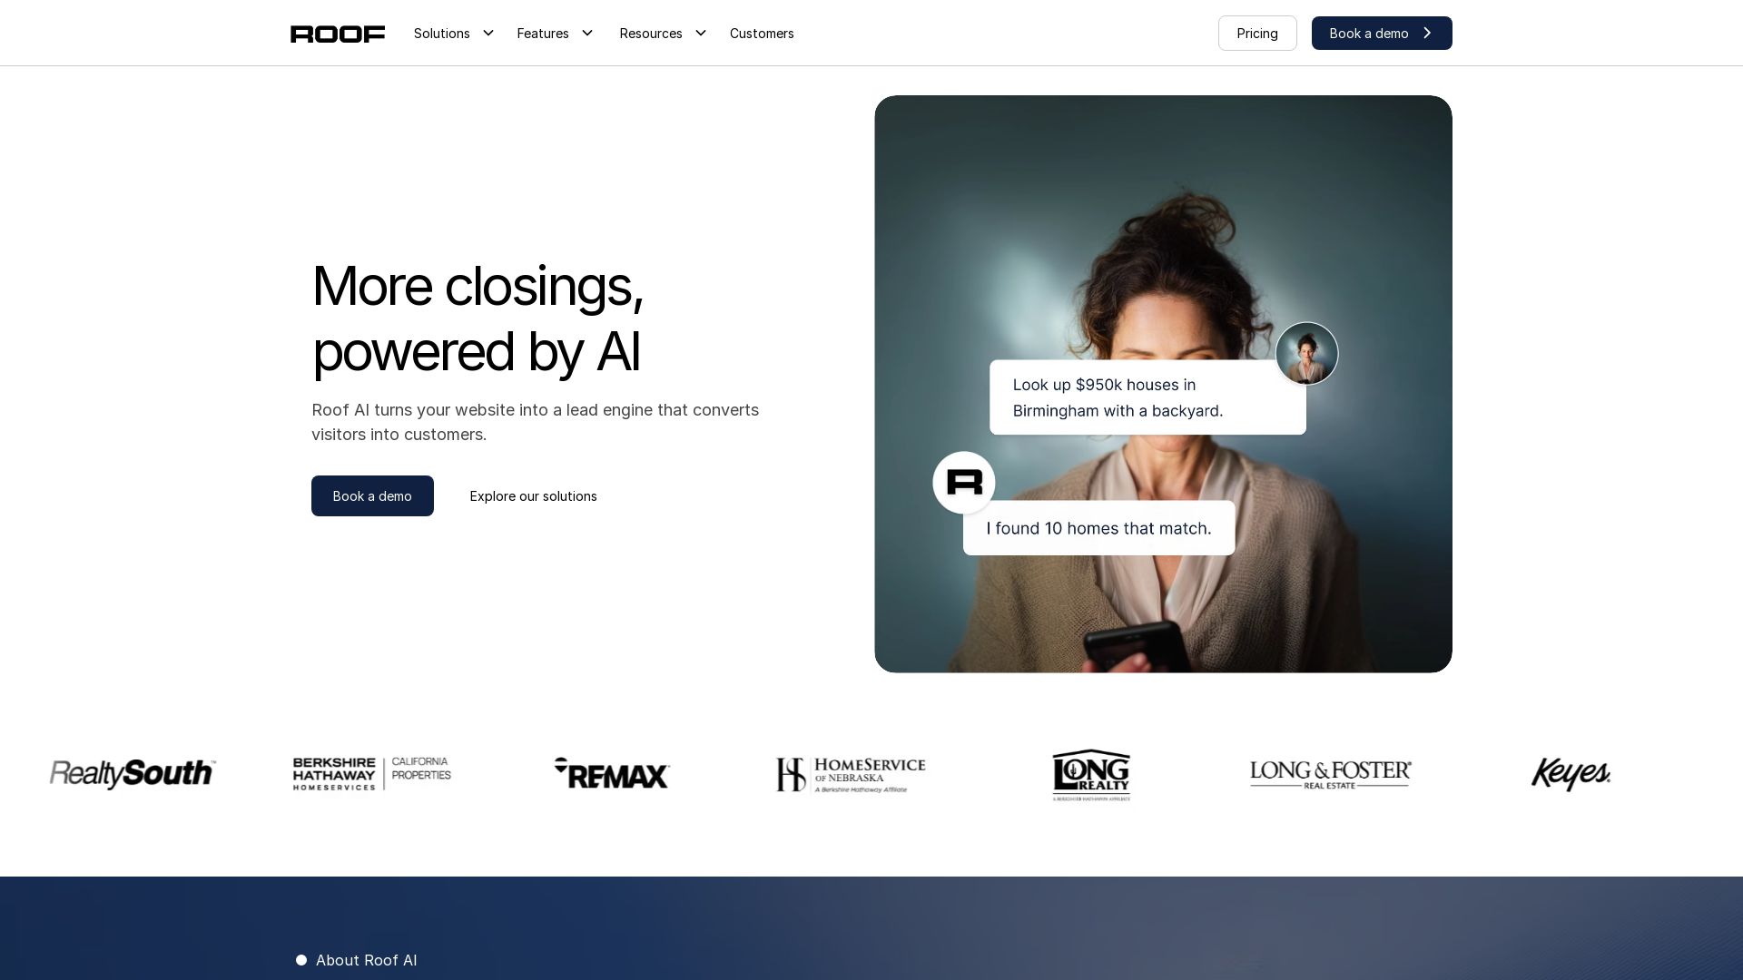Open the Pricing page
Viewport: 1743px width, 980px height.
(x=1256, y=34)
